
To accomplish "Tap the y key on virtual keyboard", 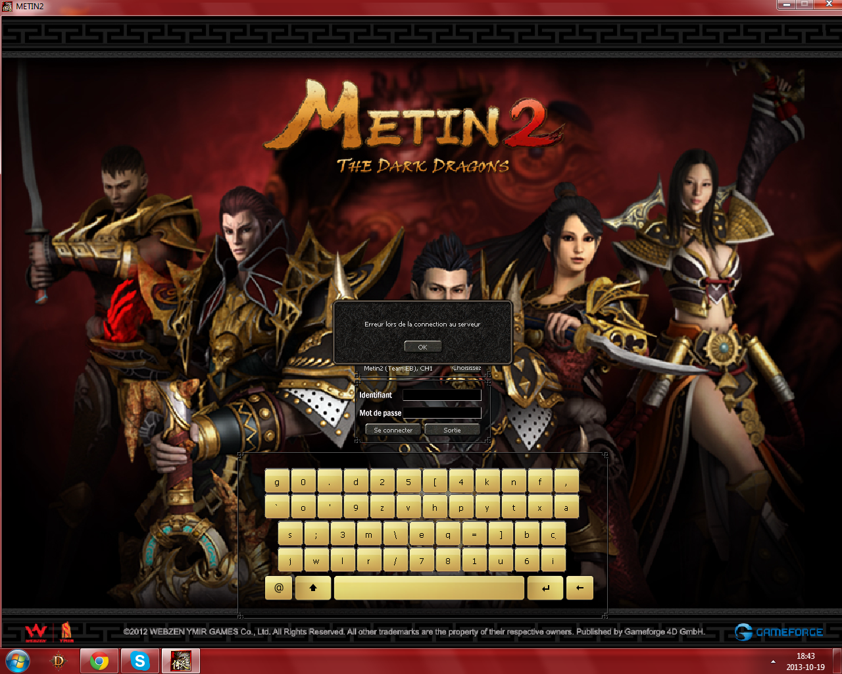I will pos(487,507).
